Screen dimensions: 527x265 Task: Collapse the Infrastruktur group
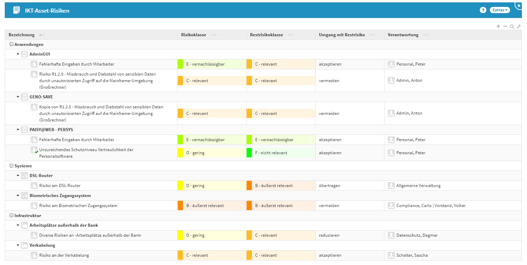11,216
